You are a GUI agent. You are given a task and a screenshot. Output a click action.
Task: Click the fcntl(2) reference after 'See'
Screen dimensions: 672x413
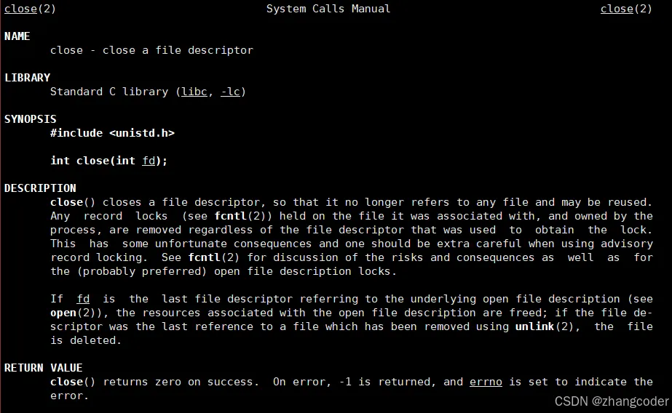point(213,257)
